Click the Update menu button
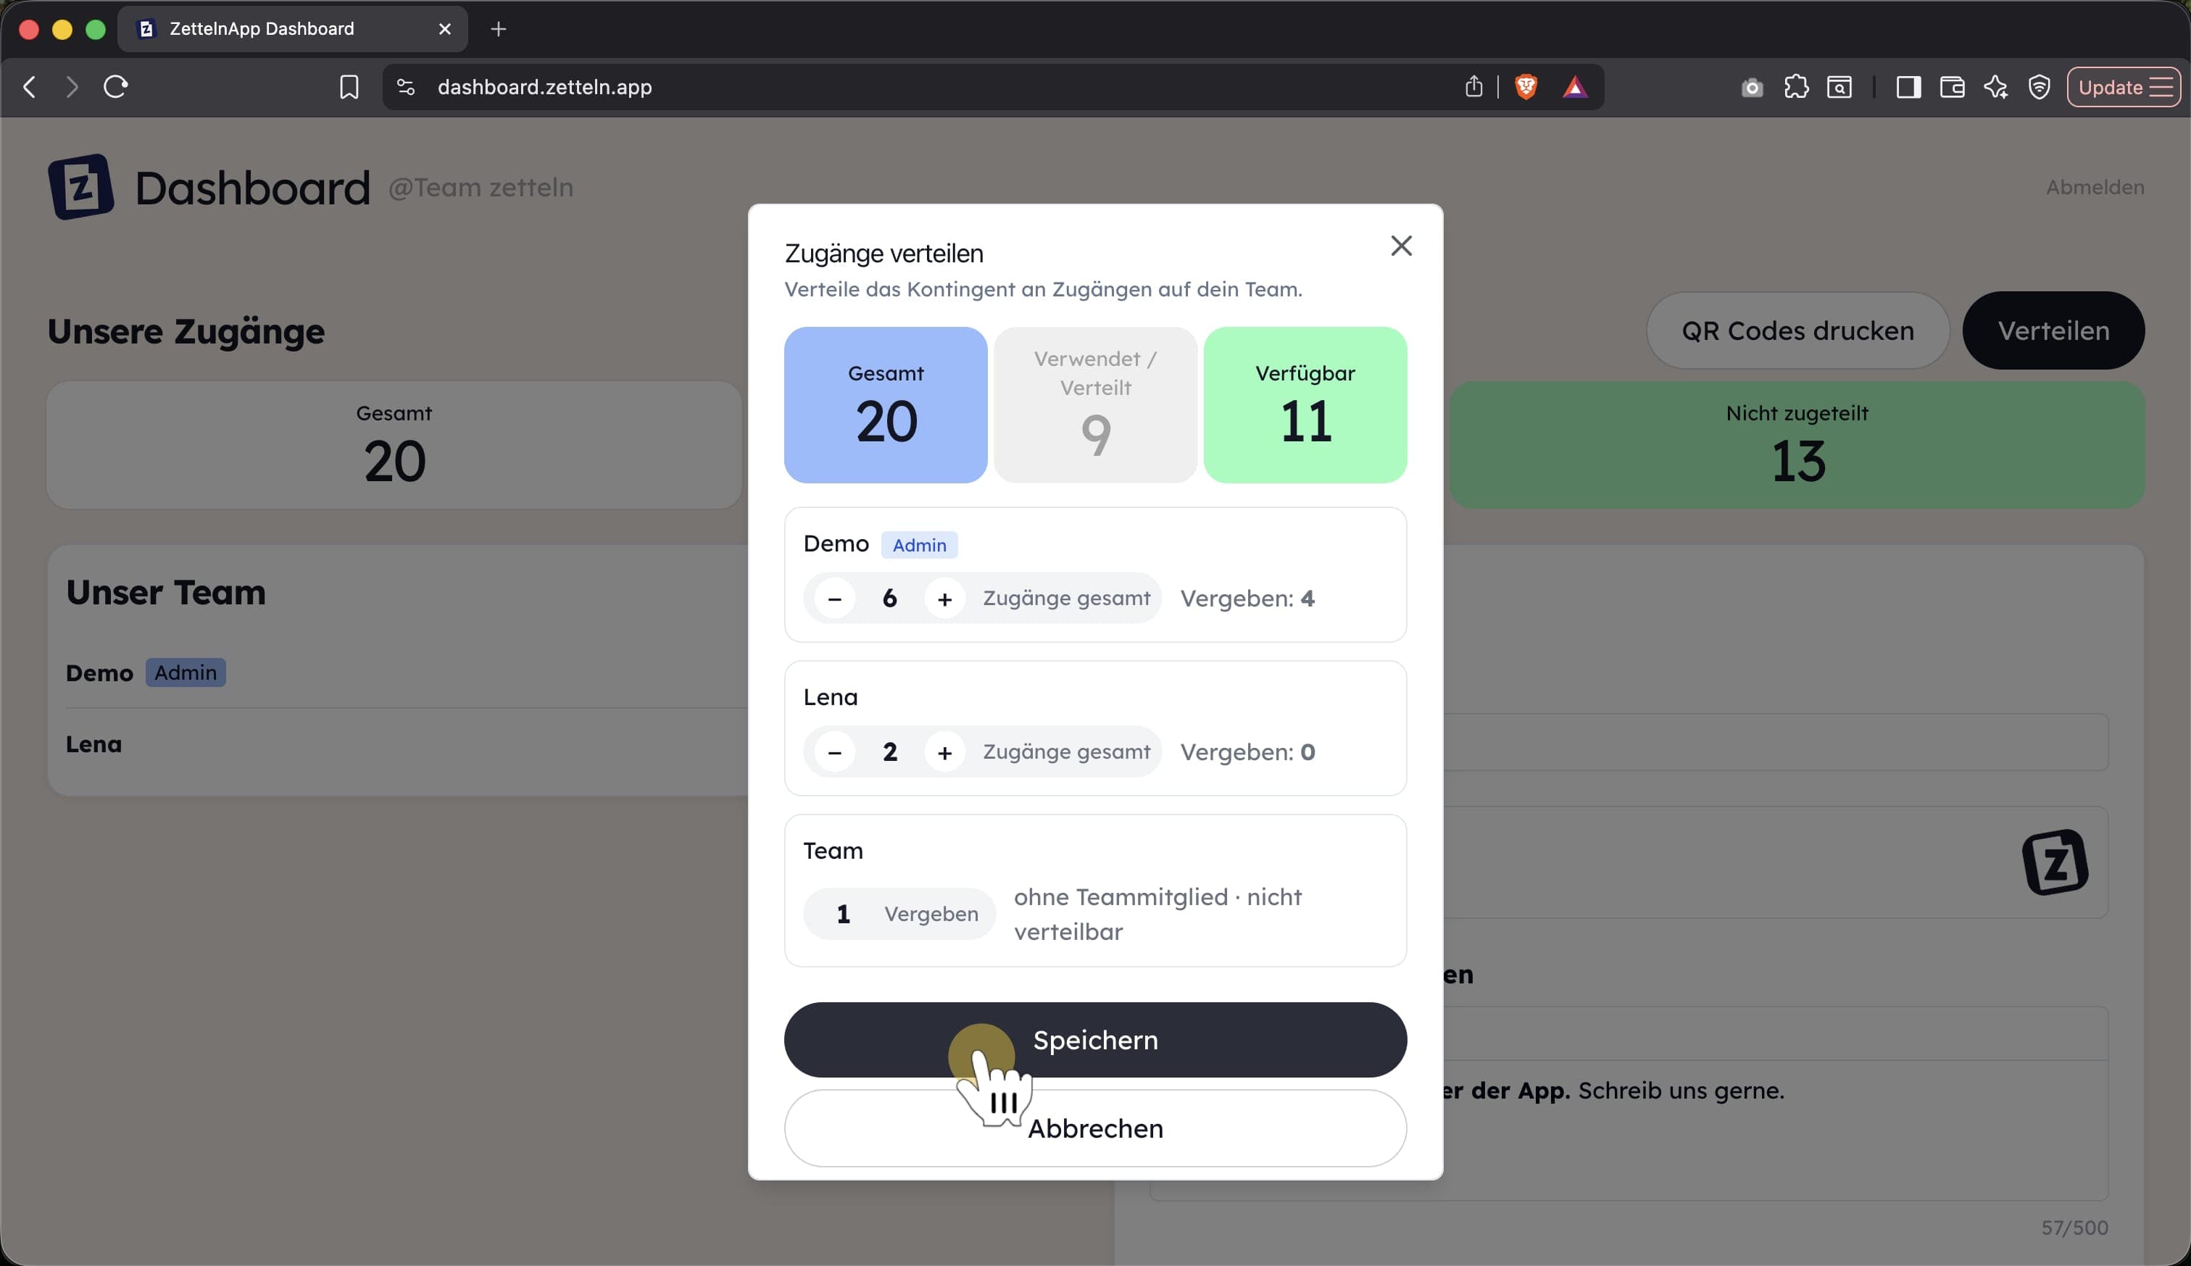This screenshot has width=2191, height=1266. tap(2123, 87)
